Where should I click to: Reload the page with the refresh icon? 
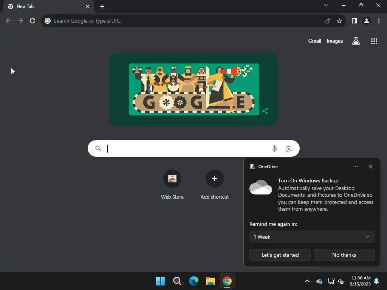coord(33,21)
